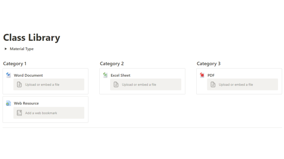Click the red PDF page icon

point(202,75)
